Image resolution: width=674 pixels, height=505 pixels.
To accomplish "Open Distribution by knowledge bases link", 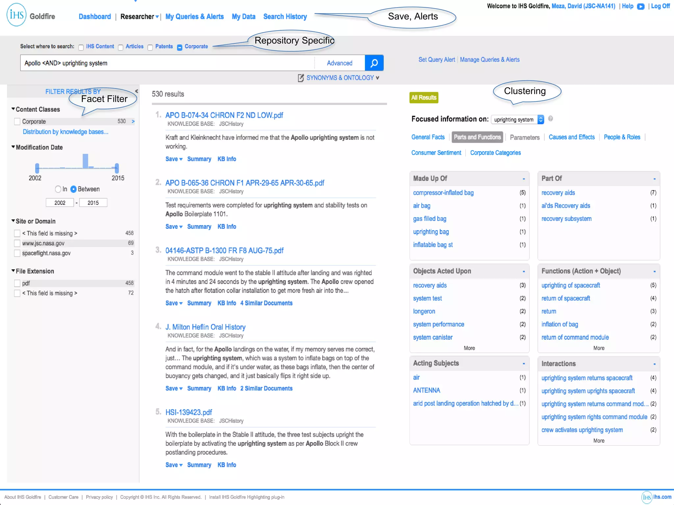I will point(65,132).
